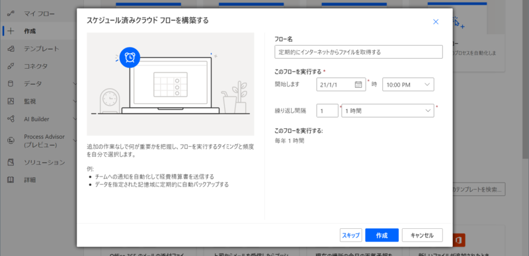529x256 pixels.
Task: Click the book icon next to 詳細
Action: 11,180
